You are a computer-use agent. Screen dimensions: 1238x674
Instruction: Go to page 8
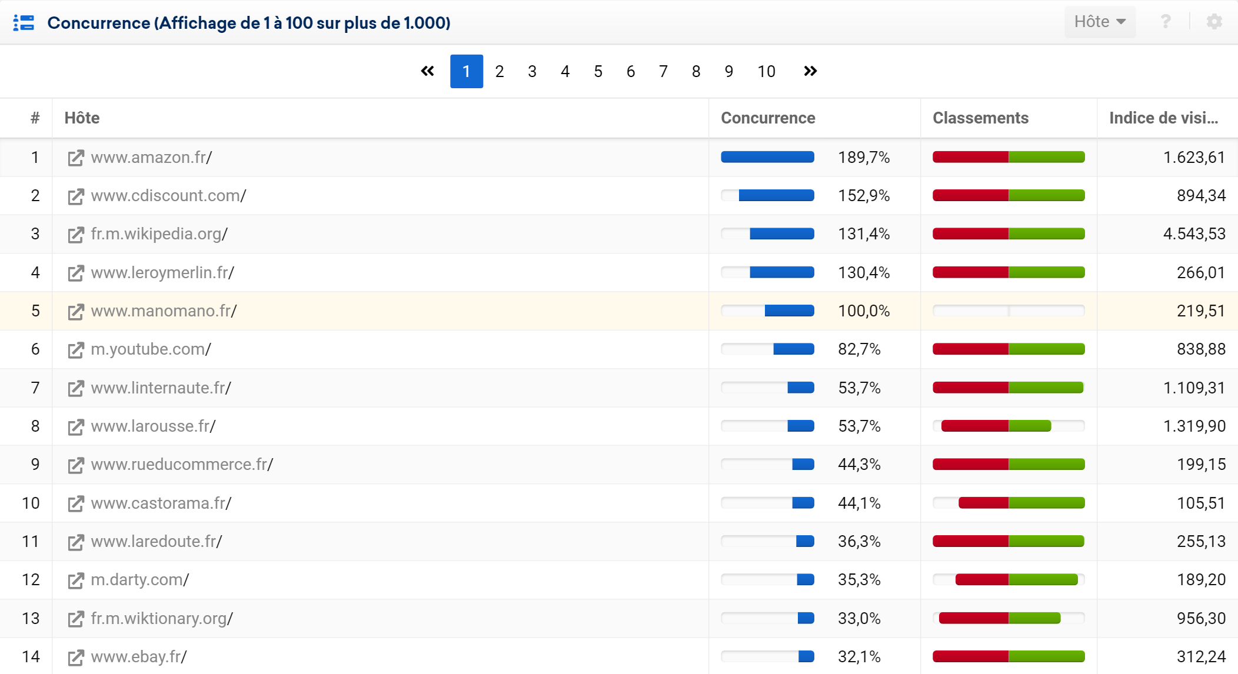tap(696, 71)
